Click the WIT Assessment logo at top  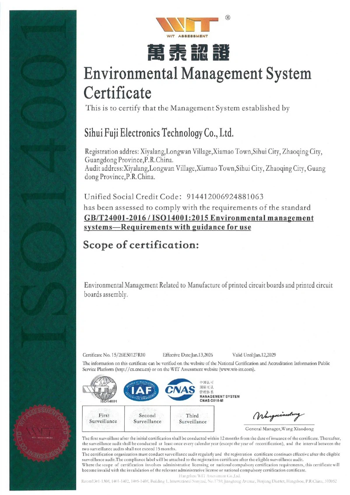coord(186,26)
